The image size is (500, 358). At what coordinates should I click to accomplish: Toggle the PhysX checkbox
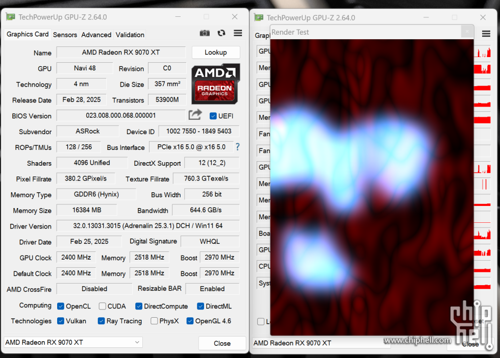[154, 321]
